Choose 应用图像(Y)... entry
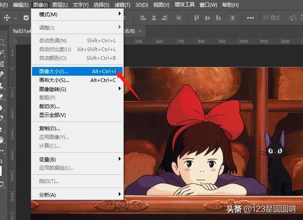This screenshot has height=220, width=303. click(77, 137)
